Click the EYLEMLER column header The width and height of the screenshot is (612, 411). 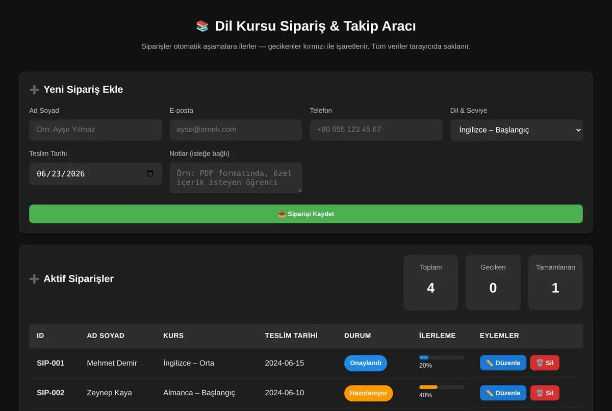[499, 336]
